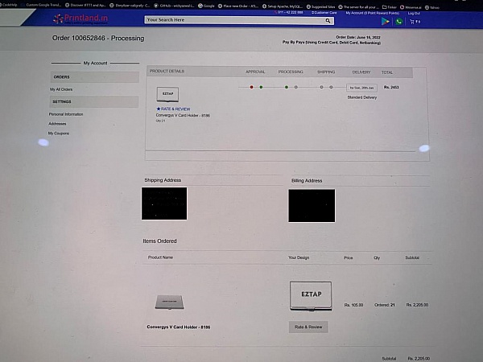Viewport: 483px width, 362px height.
Task: Open the GitHub bookmark
Action: click(x=174, y=6)
